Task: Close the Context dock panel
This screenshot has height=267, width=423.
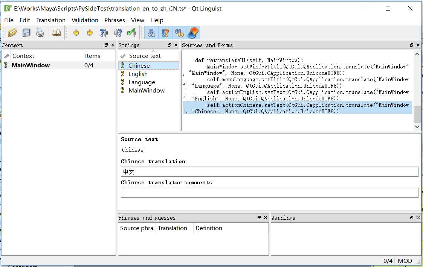Action: [113, 45]
